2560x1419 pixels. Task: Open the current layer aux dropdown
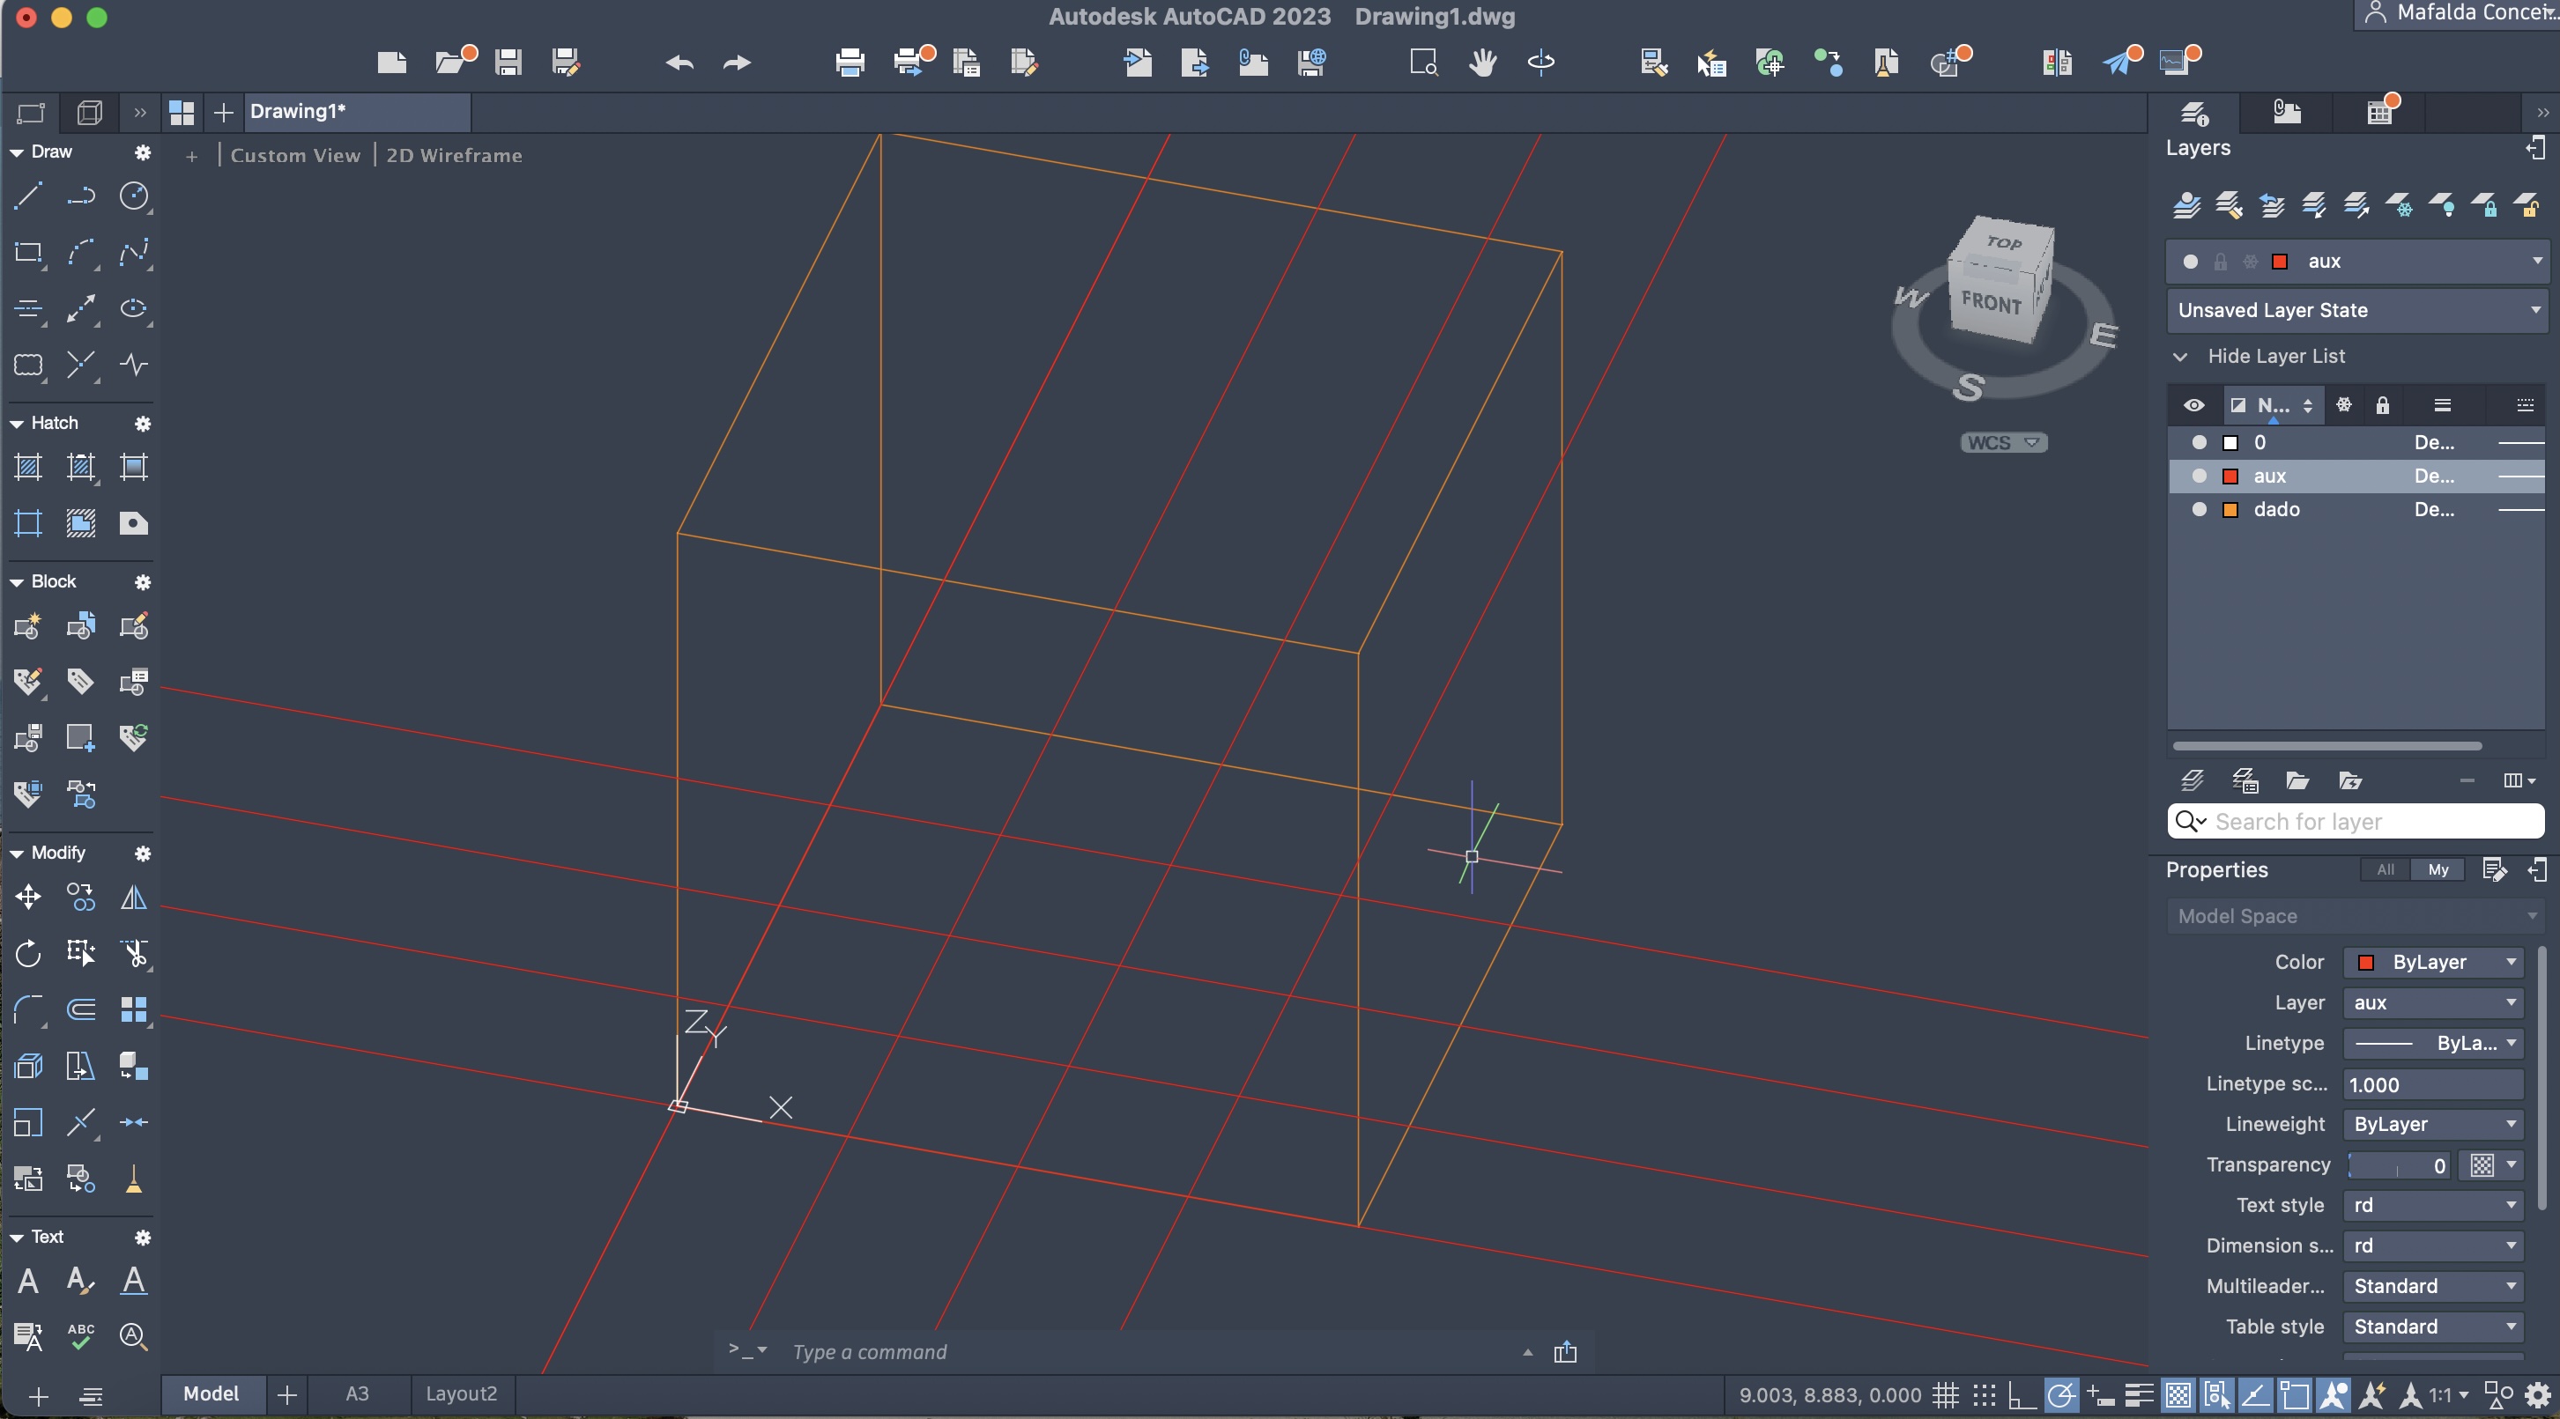2536,261
